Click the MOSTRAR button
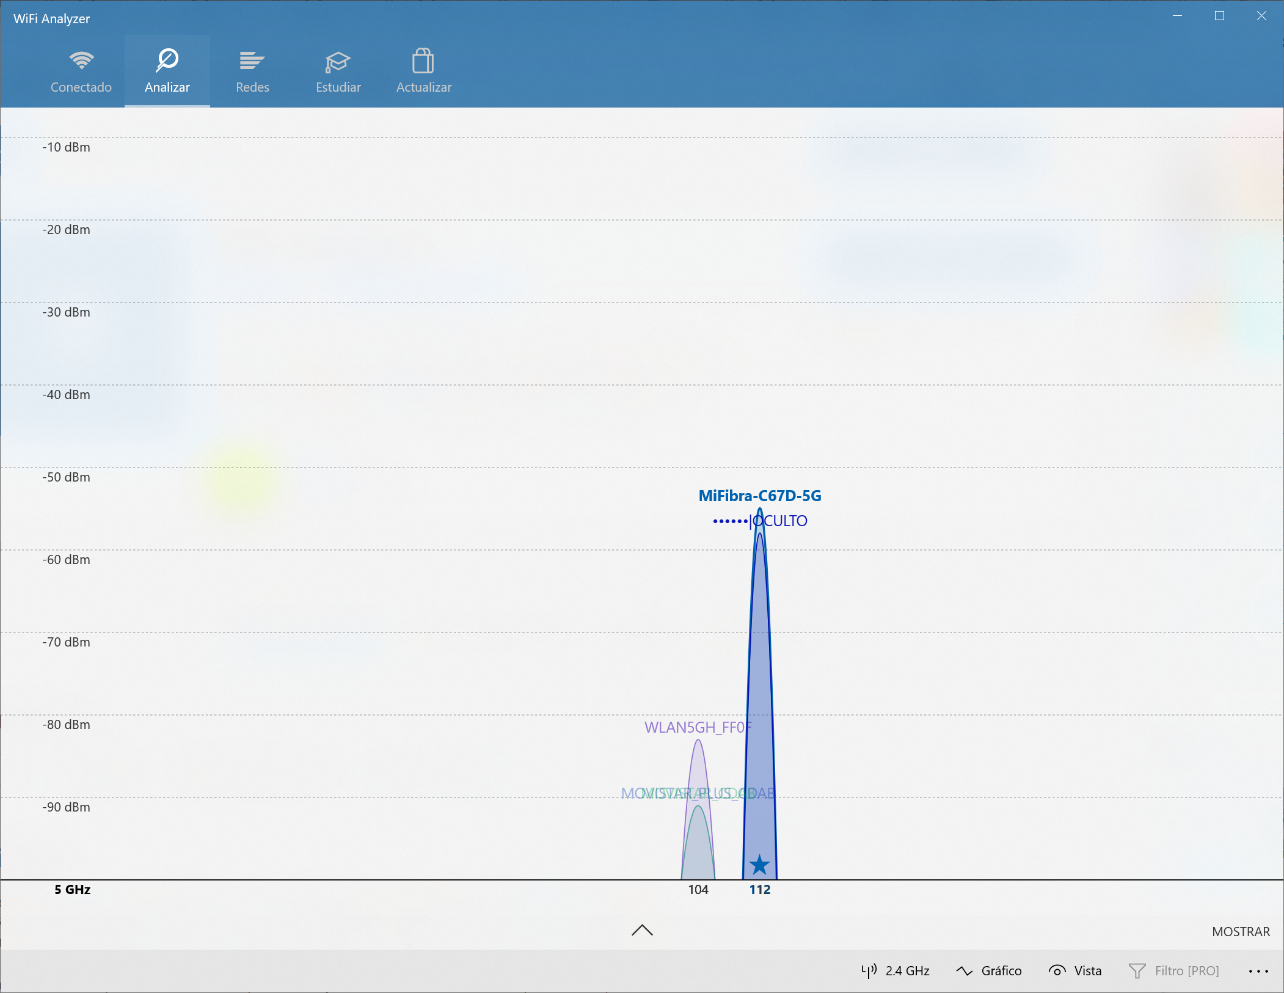The height and width of the screenshot is (993, 1284). 1240,931
